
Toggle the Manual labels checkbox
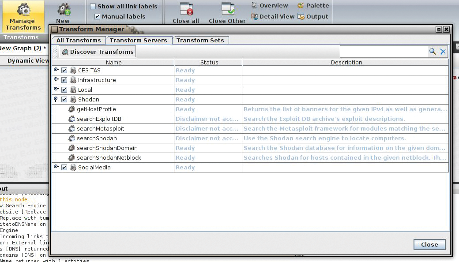97,17
